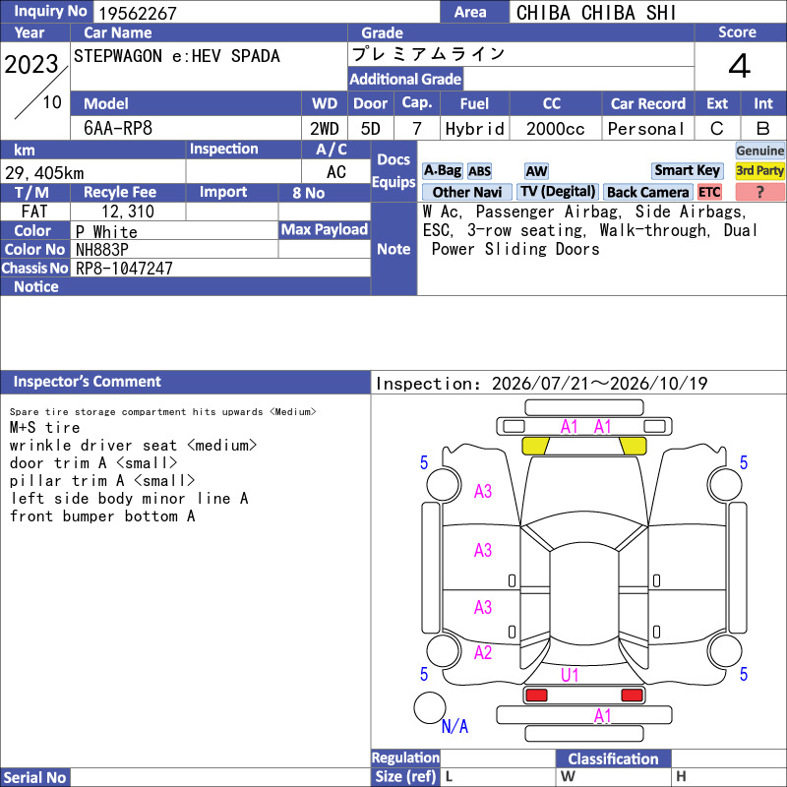Click the Regulation label

(405, 757)
